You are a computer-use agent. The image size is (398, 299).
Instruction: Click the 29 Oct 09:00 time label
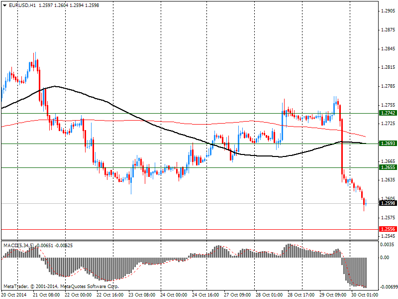pyautogui.click(x=333, y=295)
